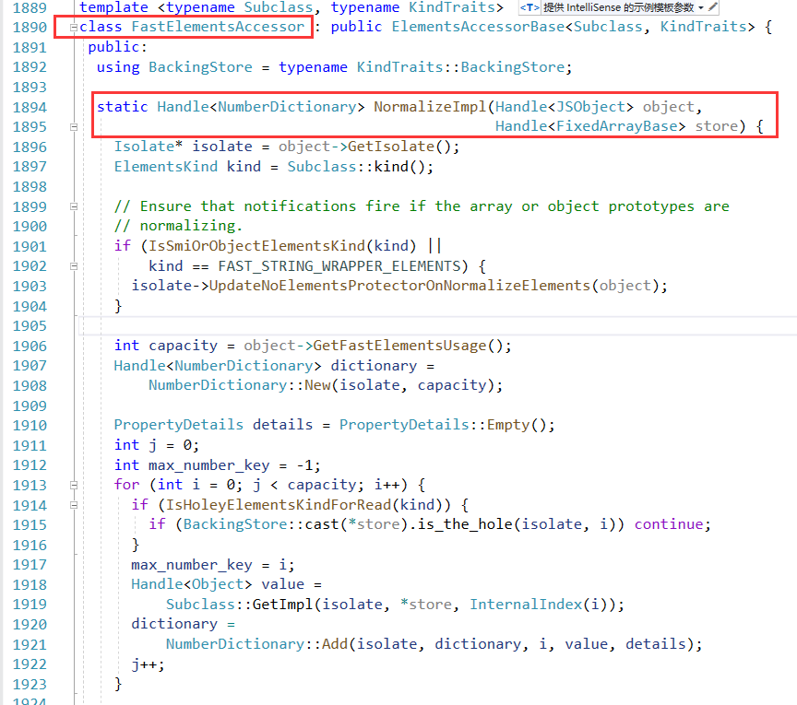Click 'is_the_hole' on line 1915

[x=465, y=524]
